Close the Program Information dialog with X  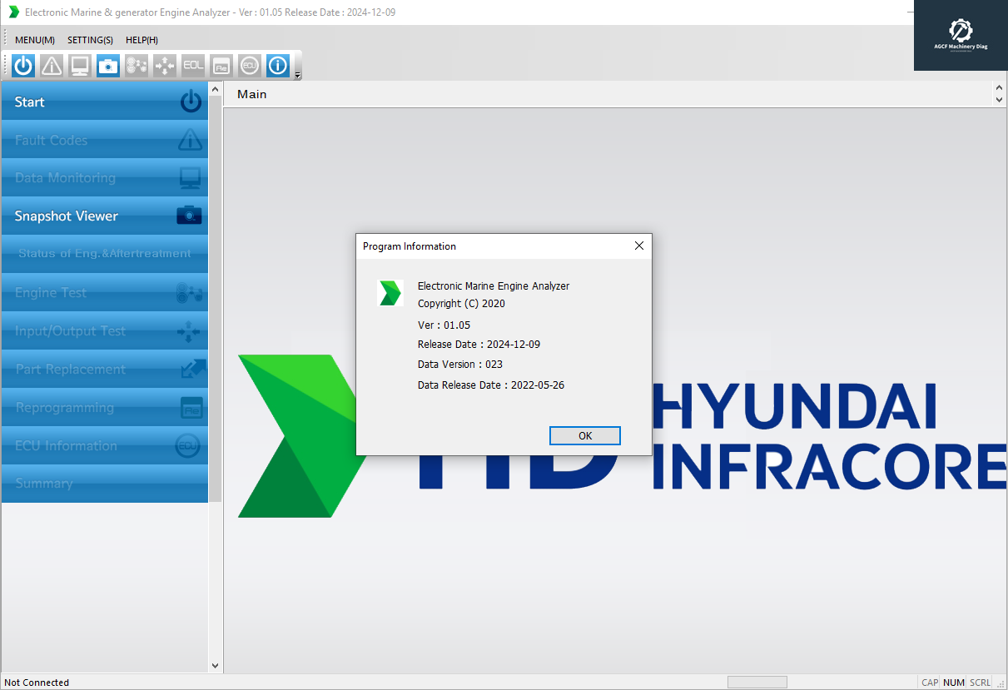(x=639, y=246)
